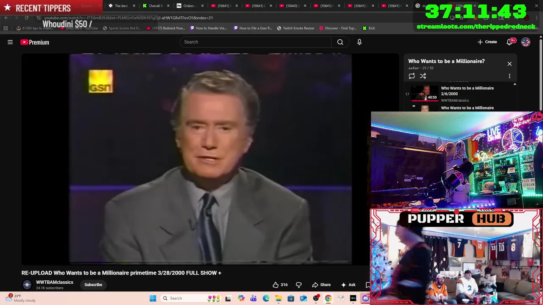Open Microsoft Teams from the taskbar
The image size is (543, 305).
253,299
